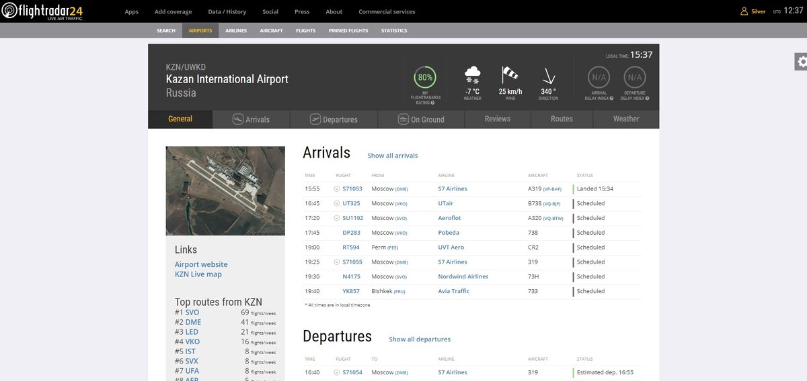807x381 pixels.
Task: Switch to the Arrivals airport tab
Action: click(252, 119)
